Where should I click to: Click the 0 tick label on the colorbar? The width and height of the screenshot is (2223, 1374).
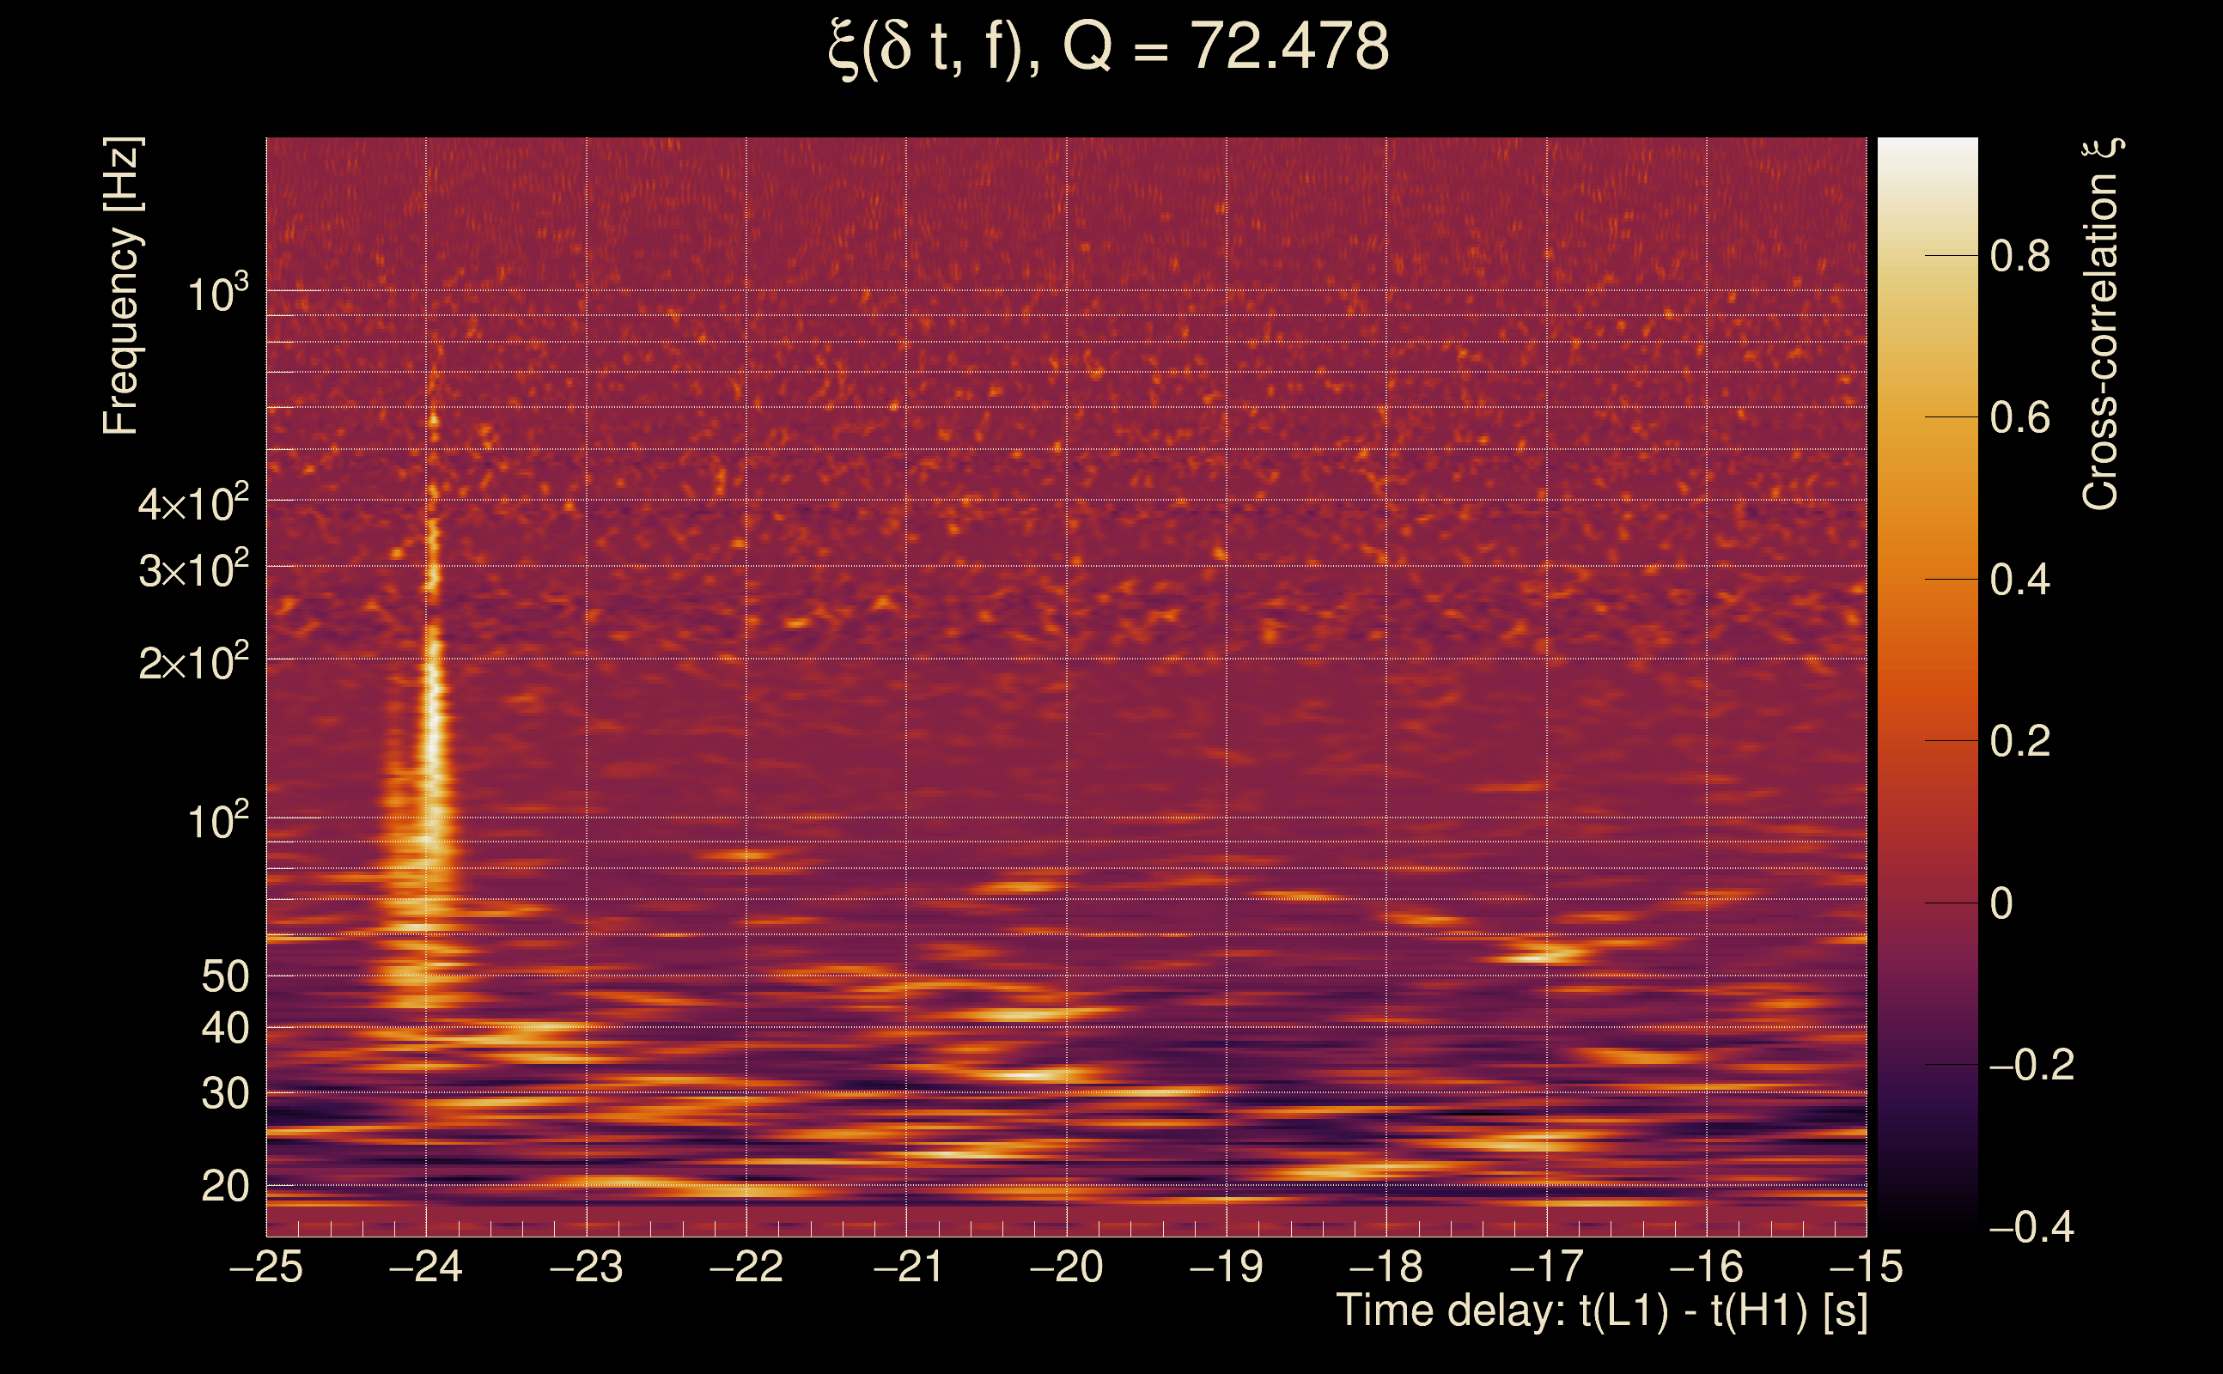pyautogui.click(x=2001, y=903)
